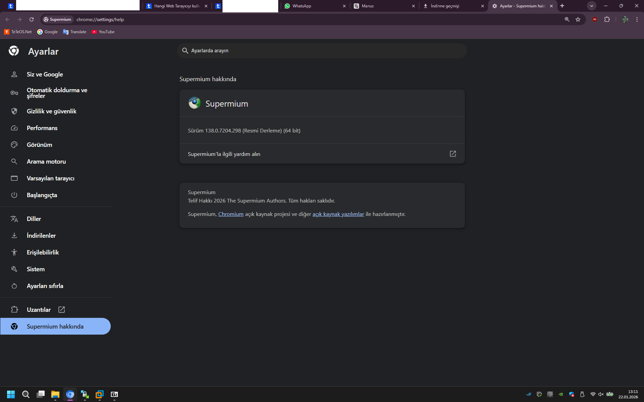Open Varsayılan tarayıcı settings
644x402 pixels.
tap(55, 178)
